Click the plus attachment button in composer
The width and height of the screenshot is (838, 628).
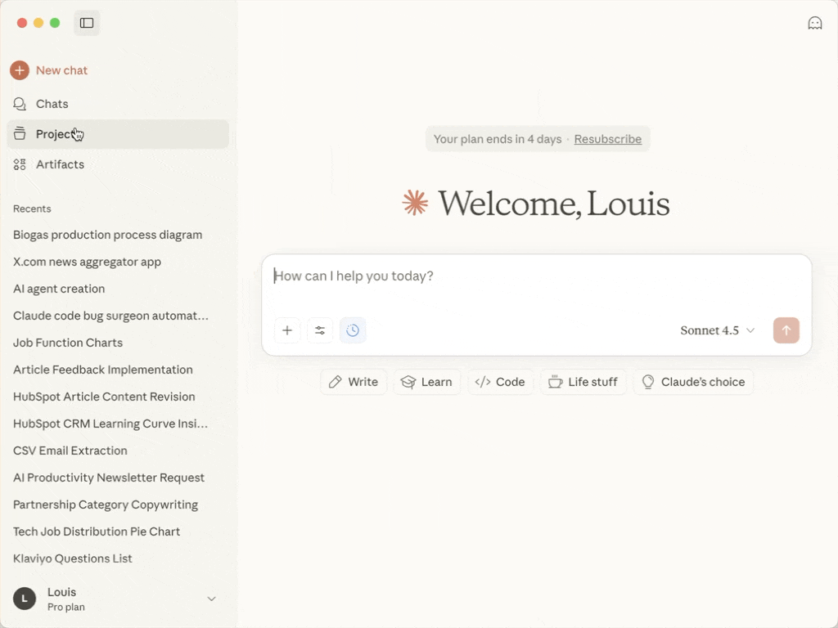(x=287, y=330)
